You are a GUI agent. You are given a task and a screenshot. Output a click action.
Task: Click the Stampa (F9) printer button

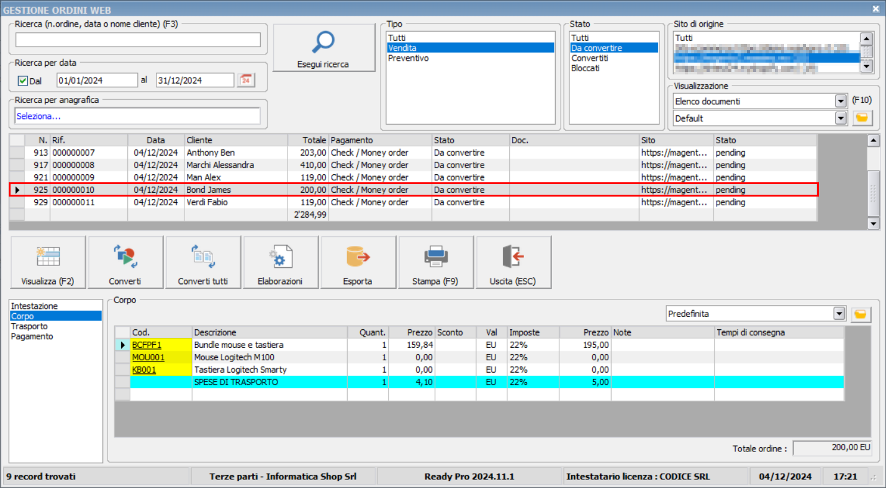click(435, 262)
